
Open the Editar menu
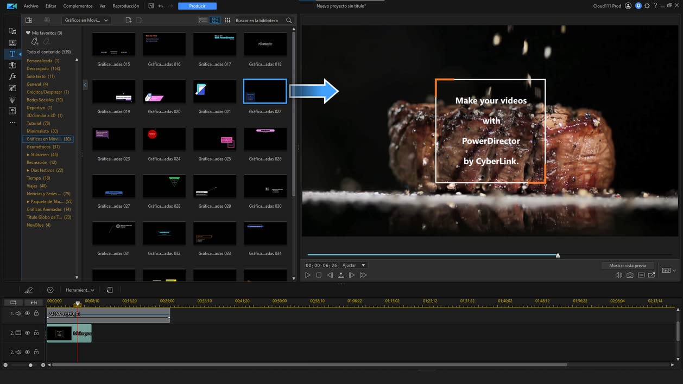point(50,6)
